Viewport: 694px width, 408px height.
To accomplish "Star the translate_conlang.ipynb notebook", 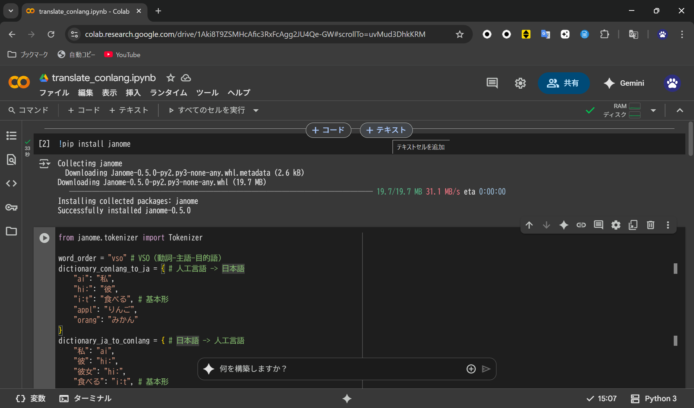I will coord(171,78).
